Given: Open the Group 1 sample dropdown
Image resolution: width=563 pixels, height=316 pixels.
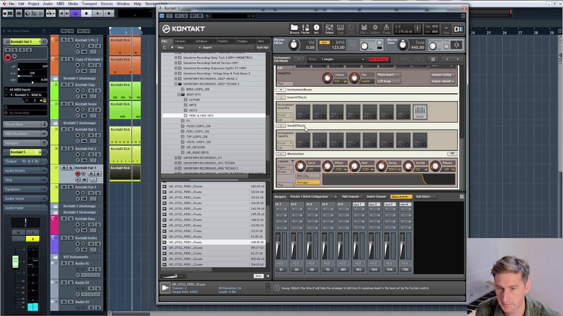Looking at the screenshot, I should coord(342,59).
